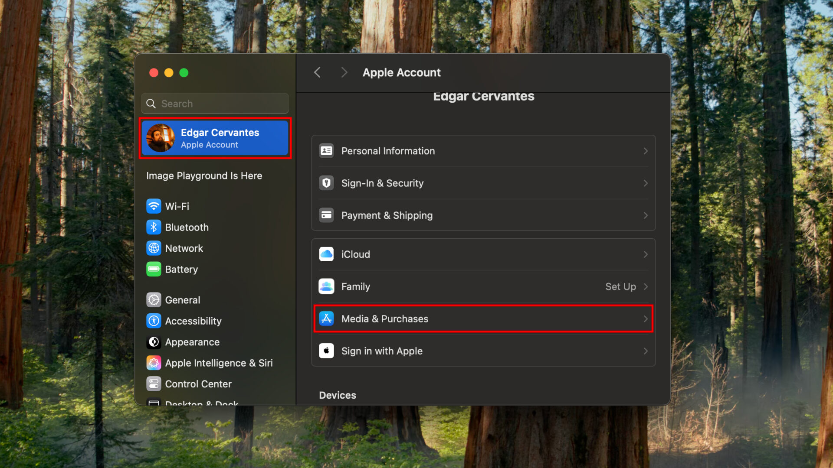This screenshot has width=833, height=468.
Task: Click the Appearance icon
Action: tap(154, 342)
